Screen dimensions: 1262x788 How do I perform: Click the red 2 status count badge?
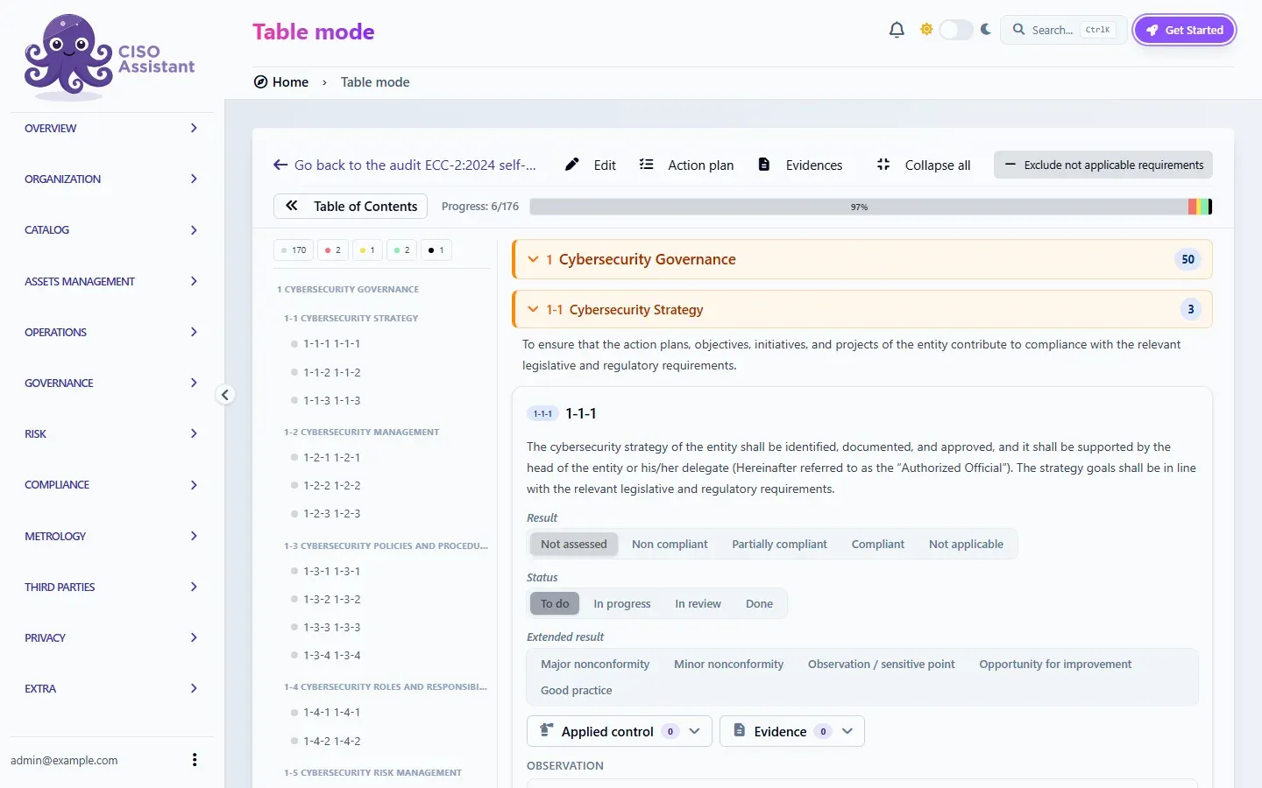(x=333, y=250)
